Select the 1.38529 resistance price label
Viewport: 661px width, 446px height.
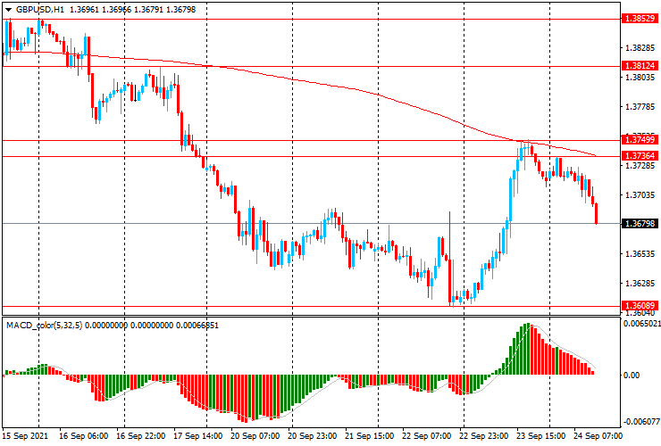(640, 19)
